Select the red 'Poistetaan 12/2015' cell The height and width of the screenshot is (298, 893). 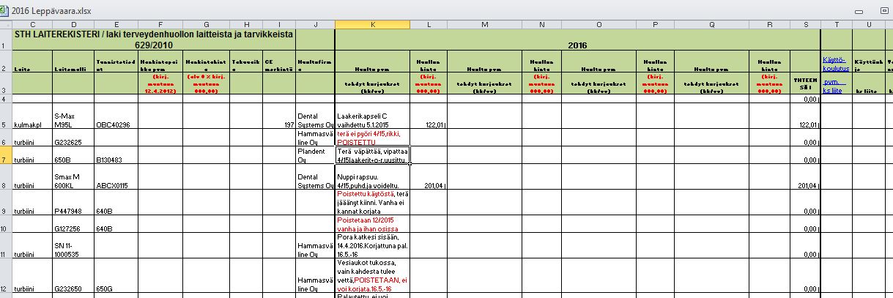click(372, 224)
